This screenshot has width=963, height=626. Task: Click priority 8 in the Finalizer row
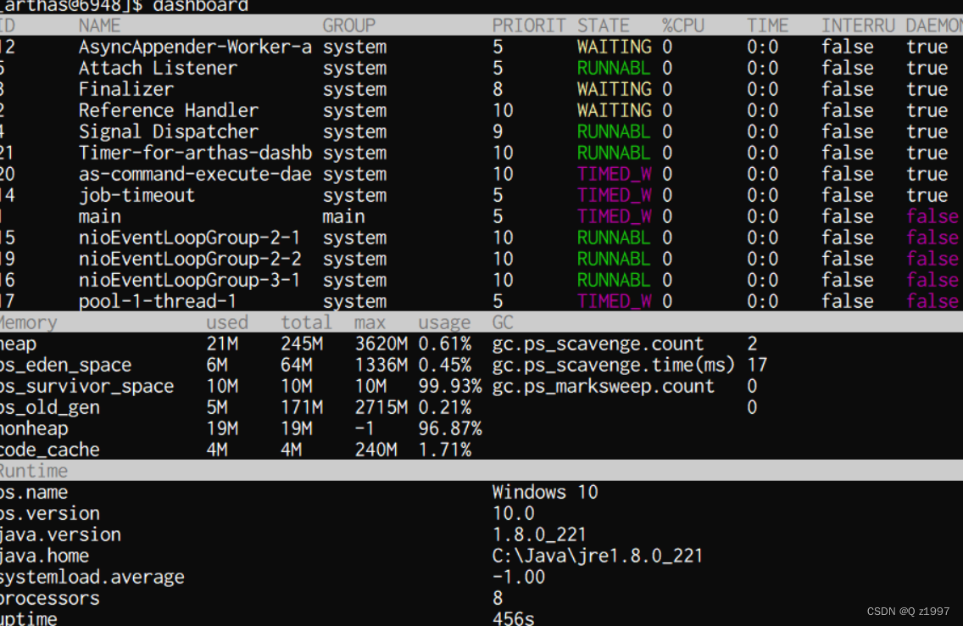pos(498,90)
